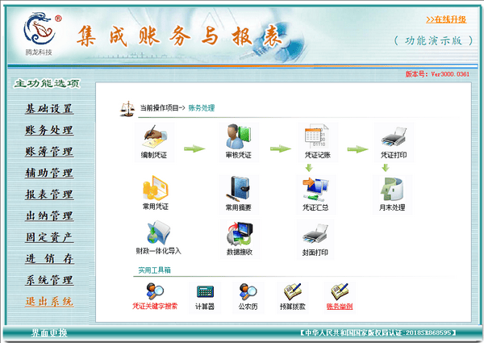The image size is (484, 343).
Task: Switch to 报表管理 menu section
Action: pyautogui.click(x=49, y=195)
